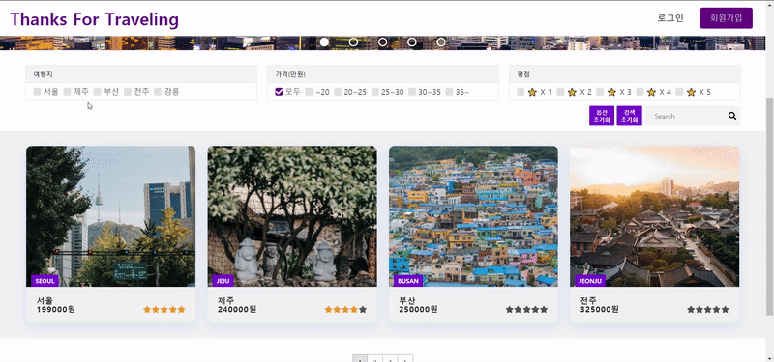Click the Jeonju card star rating
The width and height of the screenshot is (774, 362).
pyautogui.click(x=708, y=310)
